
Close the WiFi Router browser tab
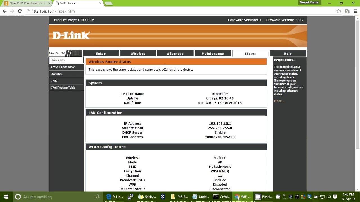pyautogui.click(x=100, y=3)
